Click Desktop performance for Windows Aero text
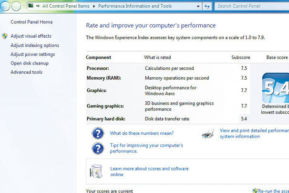Image resolution: width=289 pixels, height=193 pixels. (x=171, y=90)
